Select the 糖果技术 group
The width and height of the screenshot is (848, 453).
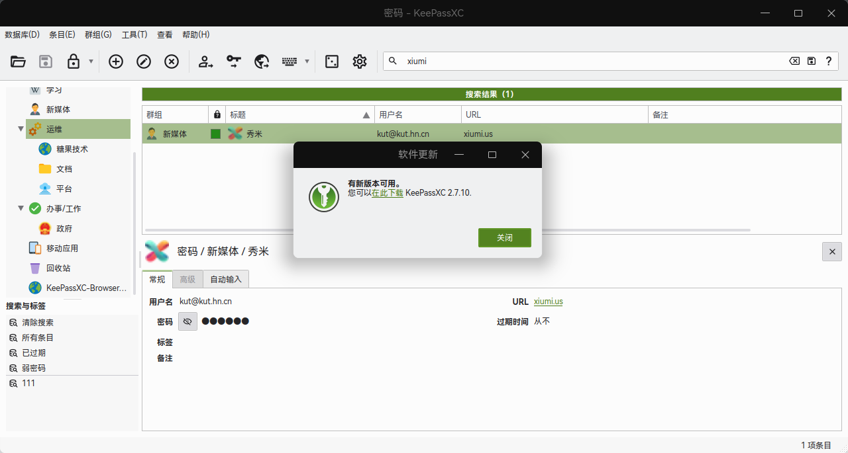[x=72, y=149]
